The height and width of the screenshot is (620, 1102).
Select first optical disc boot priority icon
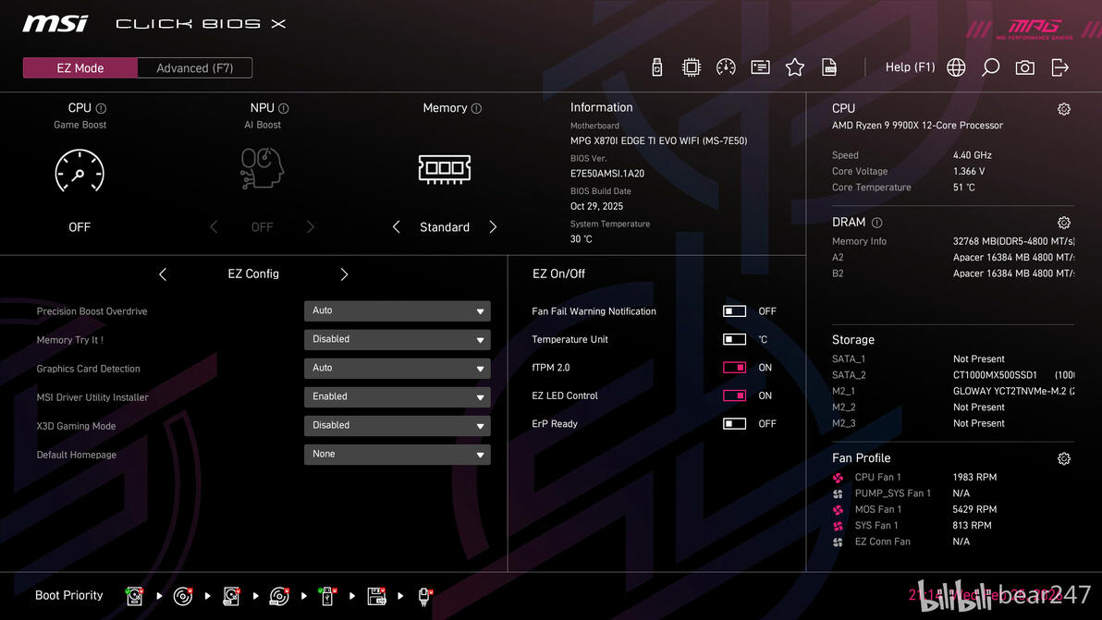(183, 596)
